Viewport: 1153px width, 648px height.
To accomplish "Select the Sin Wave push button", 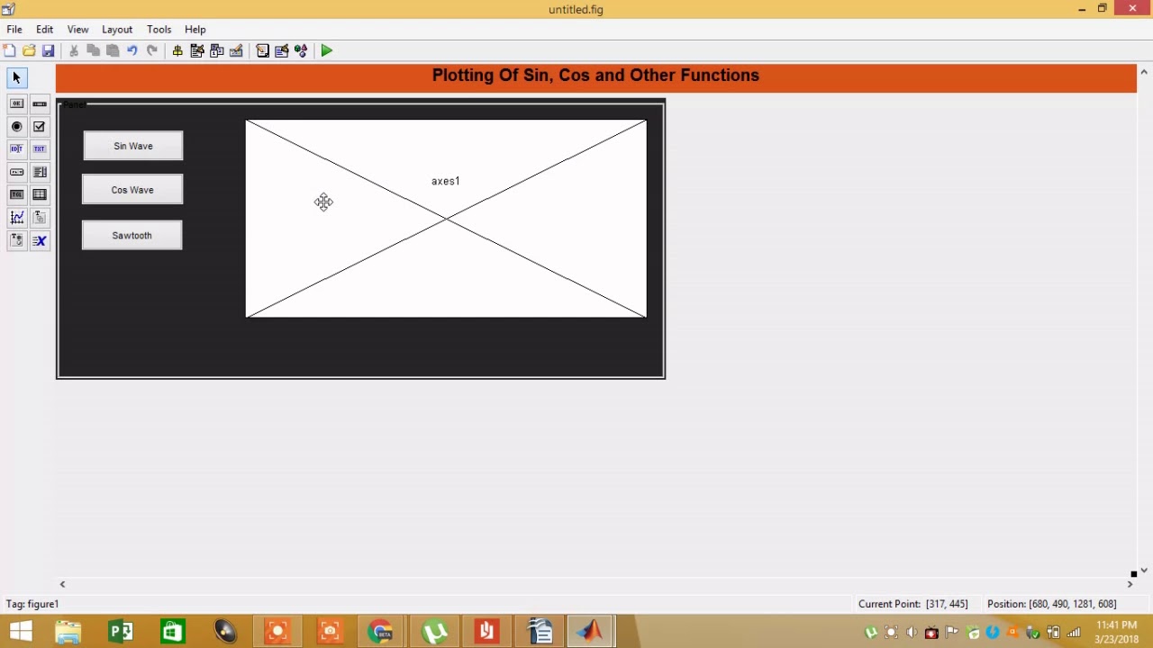I will [133, 146].
